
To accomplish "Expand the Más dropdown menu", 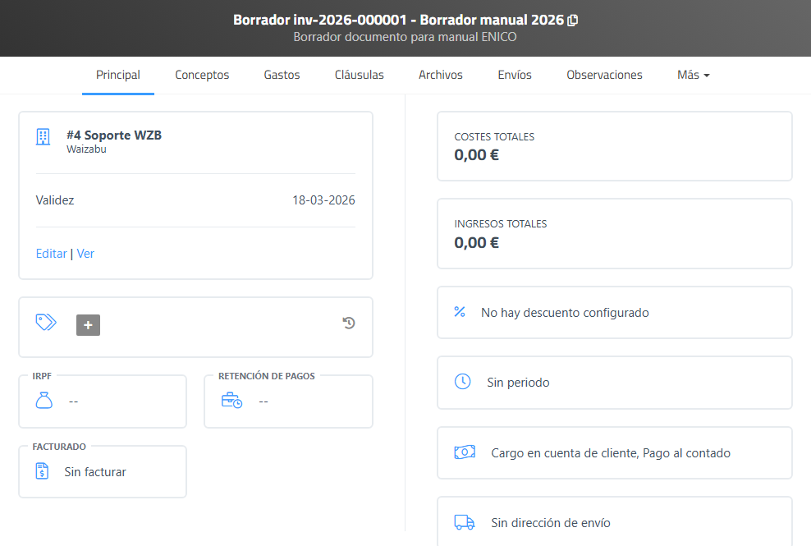I will [693, 75].
